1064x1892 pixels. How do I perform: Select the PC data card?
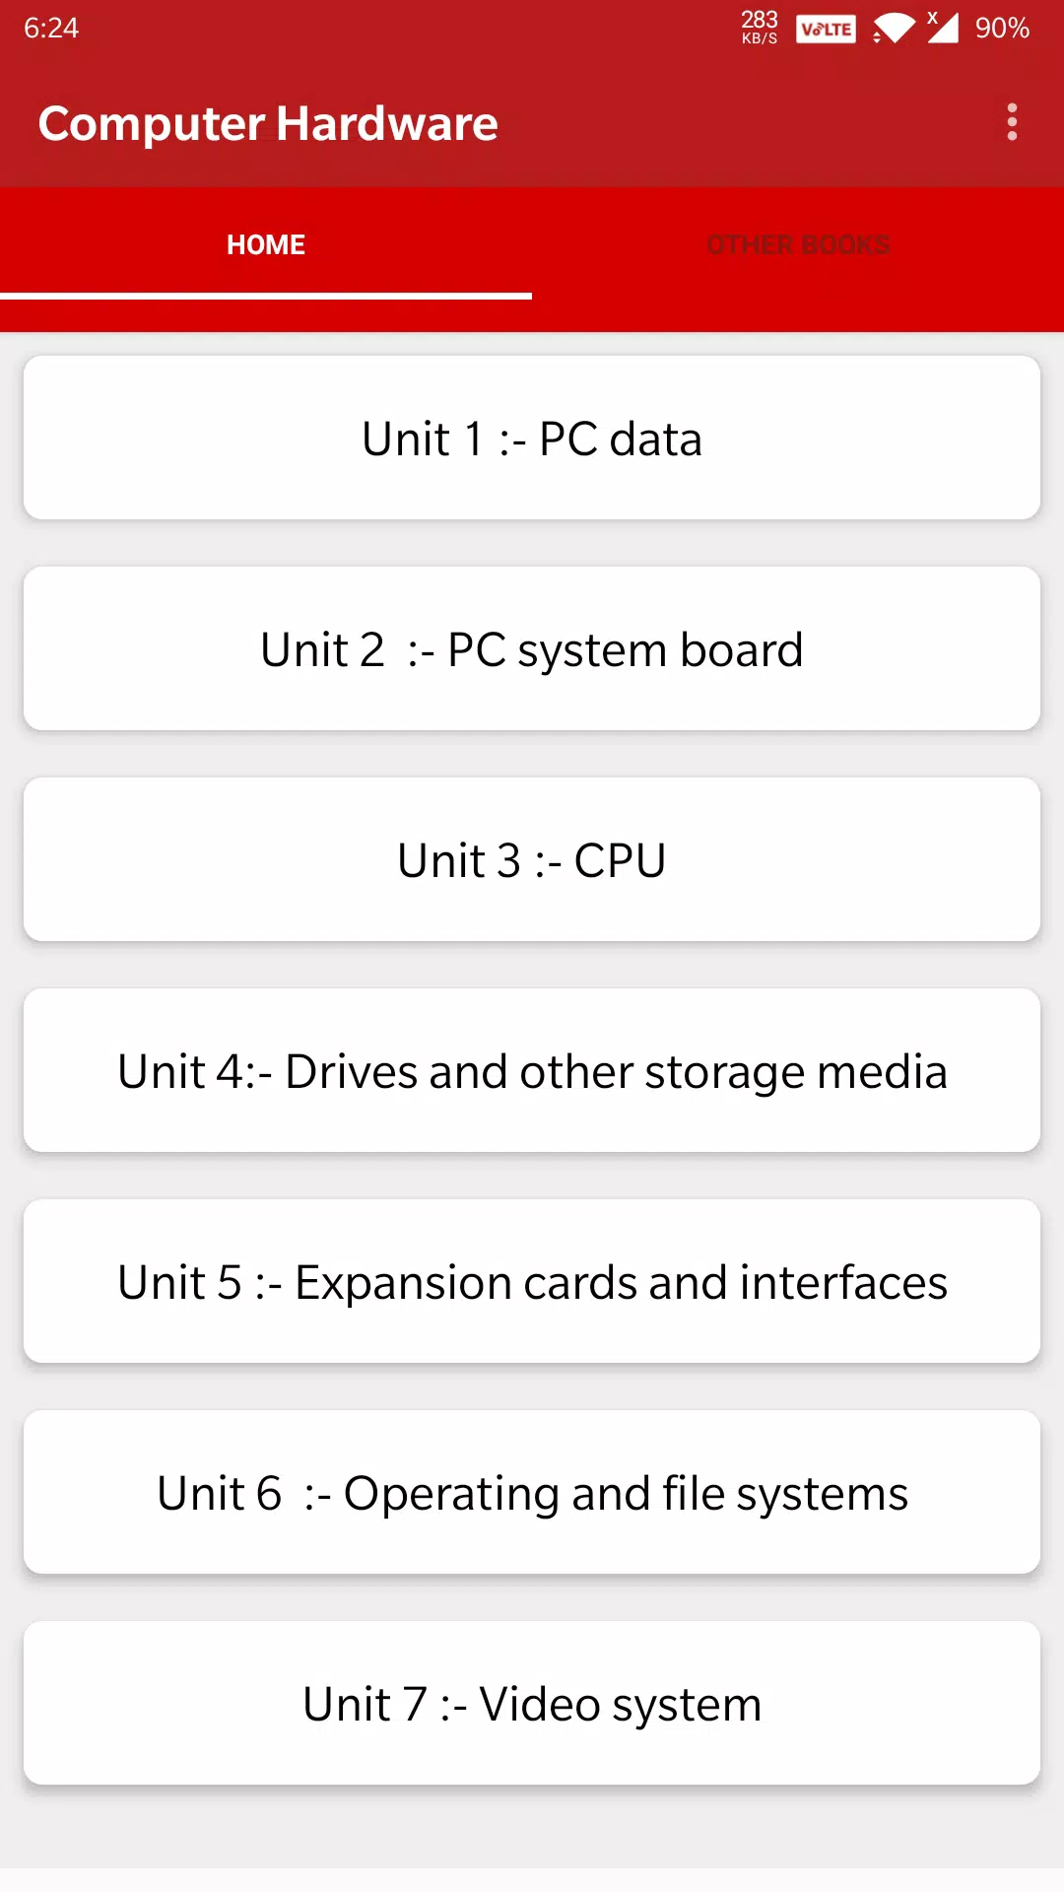coord(532,438)
